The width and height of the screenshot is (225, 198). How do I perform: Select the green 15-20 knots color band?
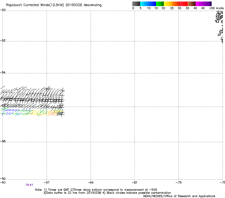(x=160, y=4)
